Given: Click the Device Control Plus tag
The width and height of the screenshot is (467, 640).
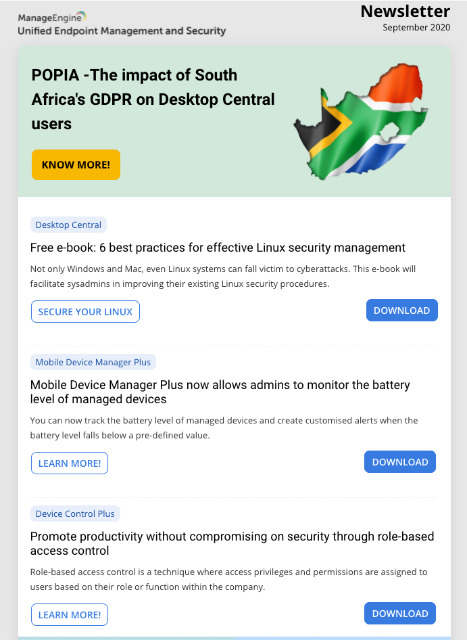Looking at the screenshot, I should click(x=75, y=513).
